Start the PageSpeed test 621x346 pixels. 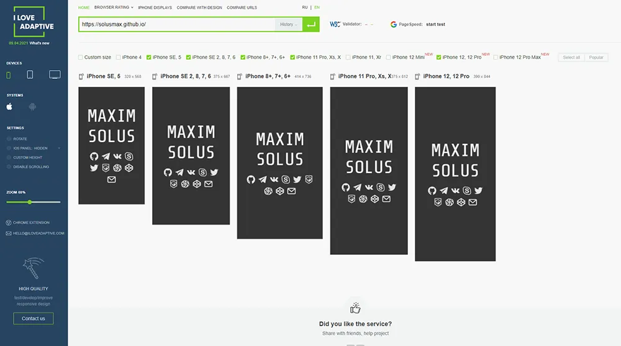point(435,25)
